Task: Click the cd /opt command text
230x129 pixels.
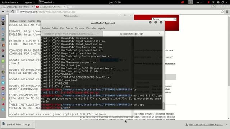Action: click(139, 105)
